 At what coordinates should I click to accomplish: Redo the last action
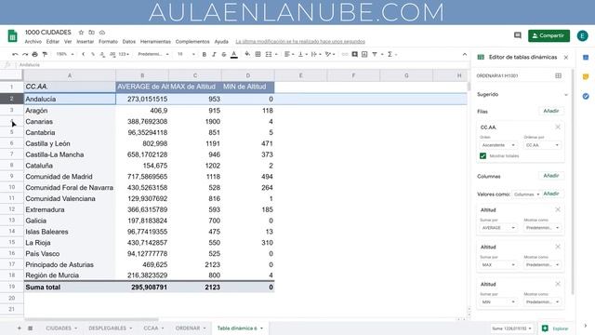pyautogui.click(x=25, y=54)
